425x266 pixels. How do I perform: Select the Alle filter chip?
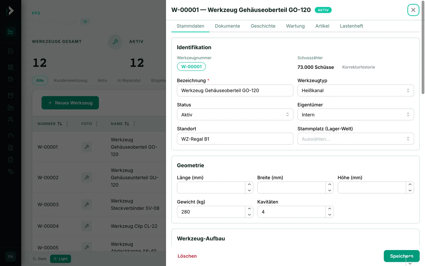tap(40, 80)
